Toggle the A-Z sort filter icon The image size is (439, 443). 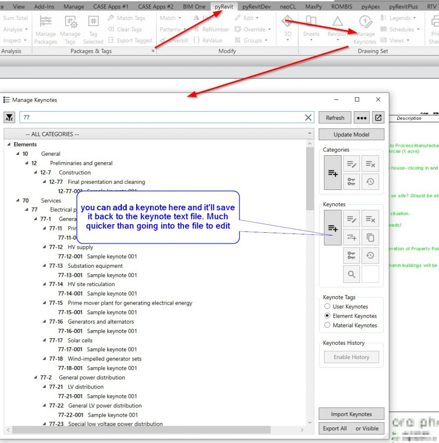click(10, 118)
